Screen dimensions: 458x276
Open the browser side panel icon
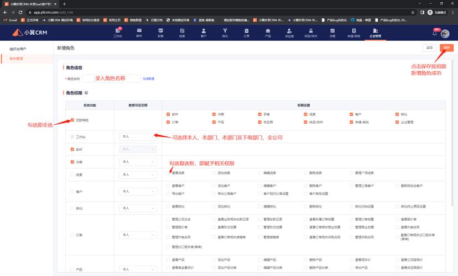[422, 12]
